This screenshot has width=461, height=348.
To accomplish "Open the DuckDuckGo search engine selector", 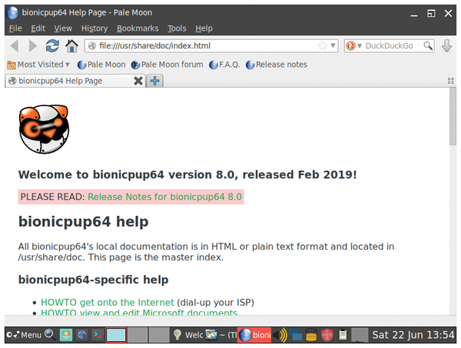I will 353,46.
